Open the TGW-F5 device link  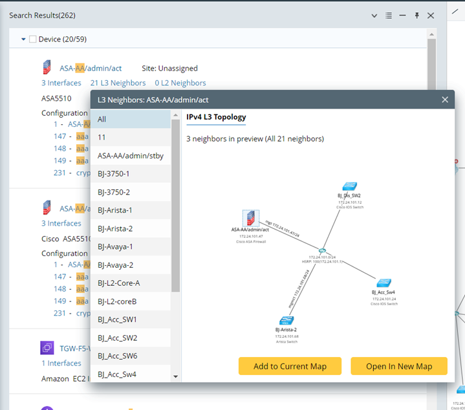[75, 349]
